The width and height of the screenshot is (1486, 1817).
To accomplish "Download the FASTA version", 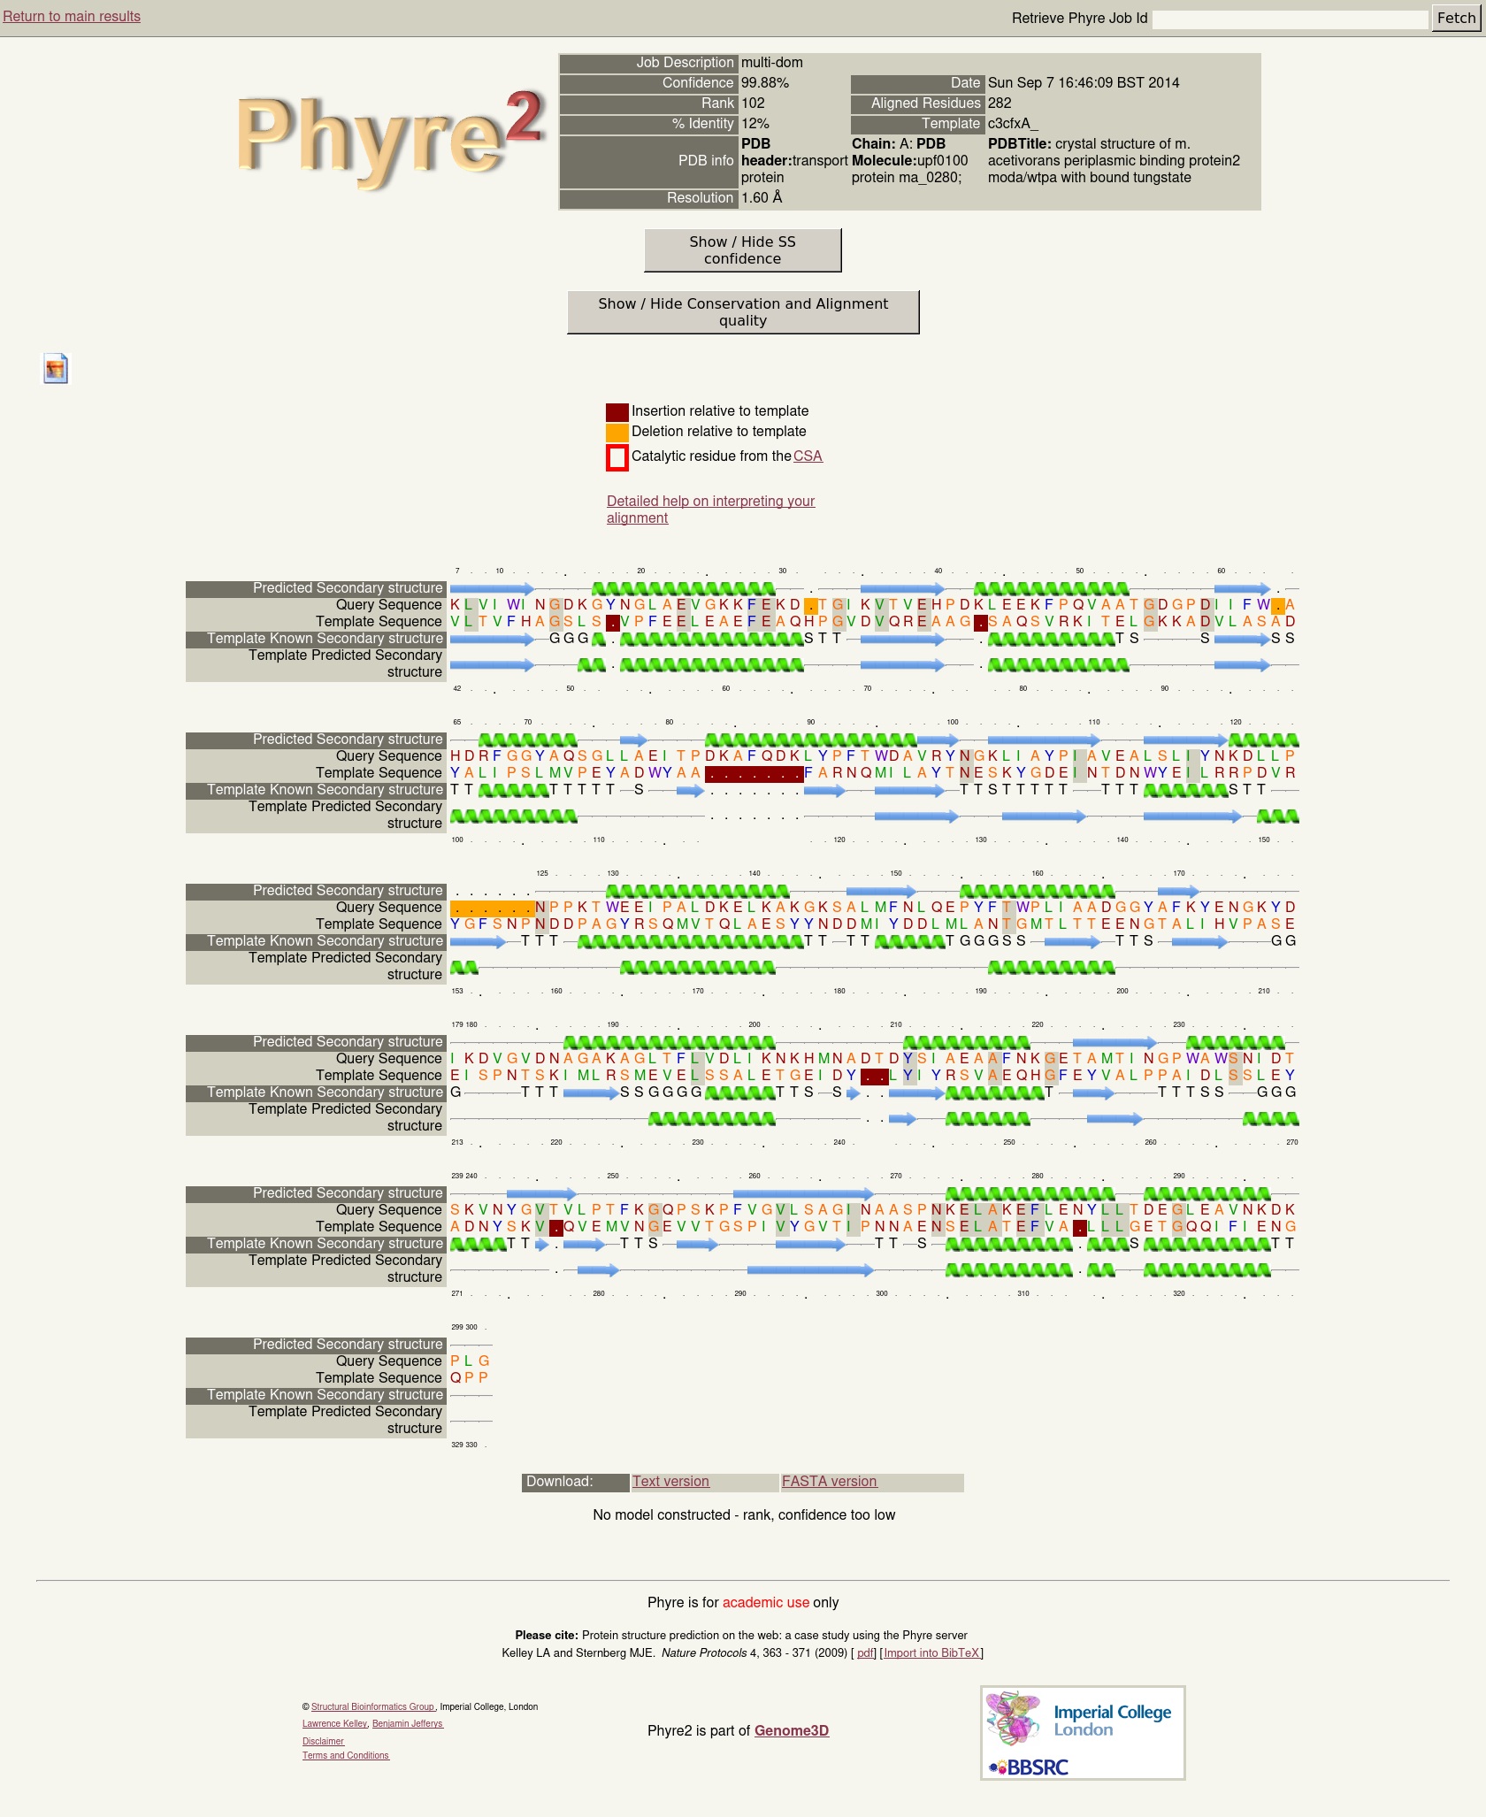I will [x=829, y=1482].
